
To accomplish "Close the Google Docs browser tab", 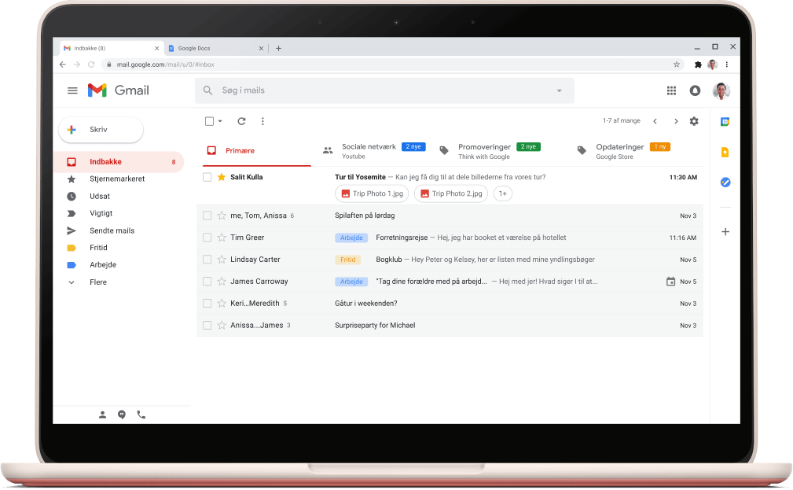I will pos(261,49).
